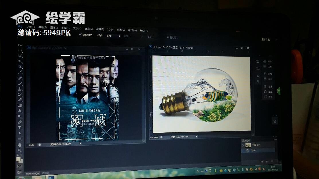Select the History Brush tool
319x179 pixels.
tap(20, 94)
